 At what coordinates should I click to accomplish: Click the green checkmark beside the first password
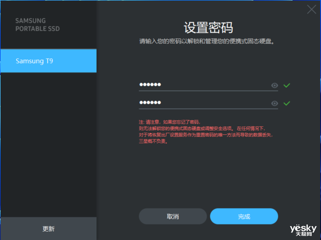click(287, 85)
